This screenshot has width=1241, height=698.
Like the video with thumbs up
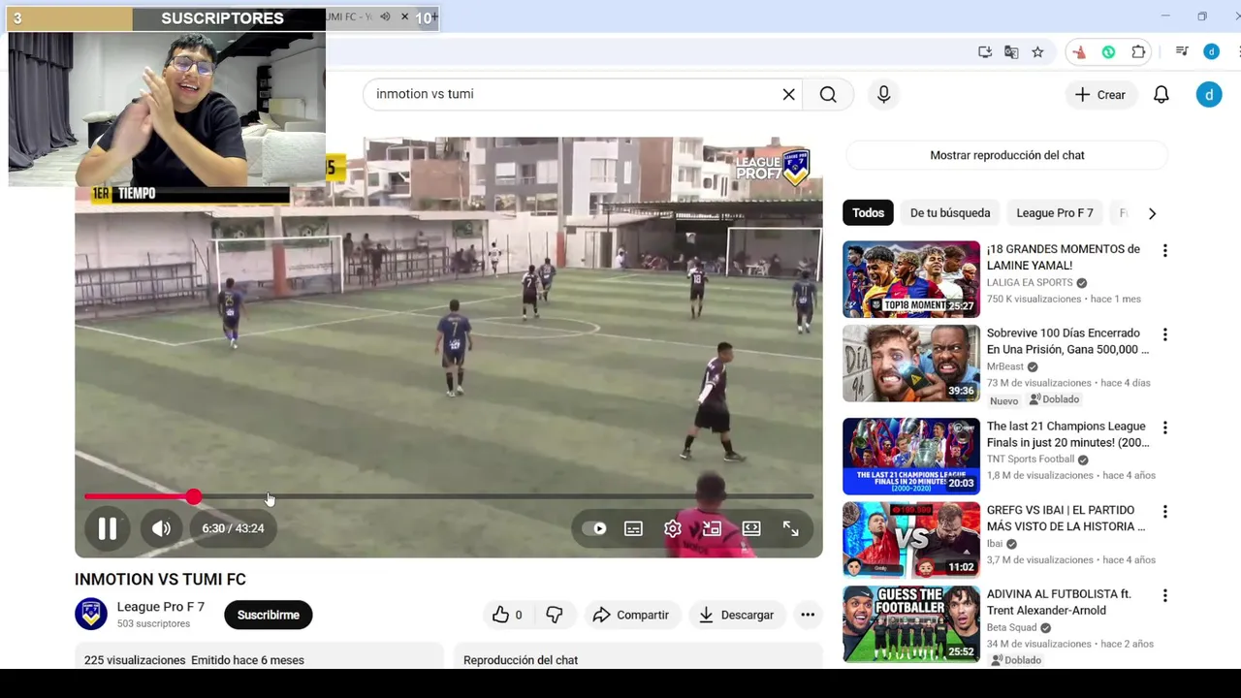coord(507,615)
